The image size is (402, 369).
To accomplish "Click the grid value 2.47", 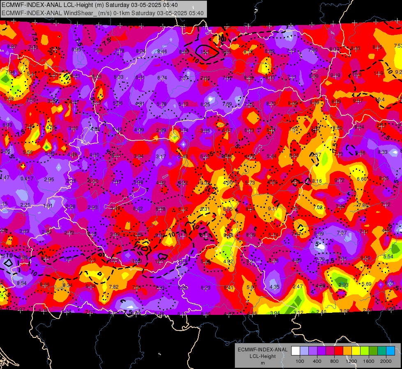I will [298, 286].
